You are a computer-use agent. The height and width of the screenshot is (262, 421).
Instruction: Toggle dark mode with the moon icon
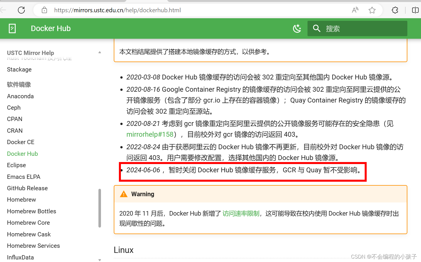tap(297, 28)
